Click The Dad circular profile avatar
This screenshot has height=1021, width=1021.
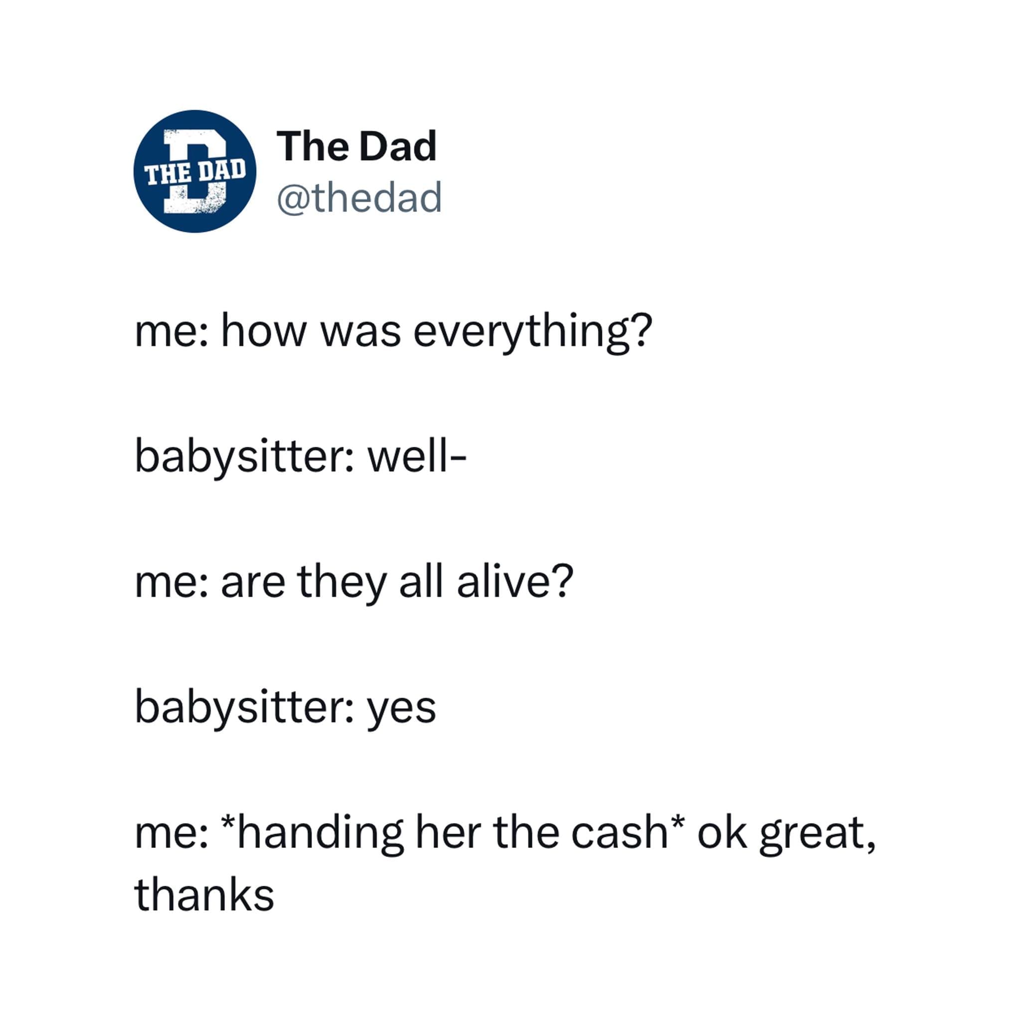click(x=194, y=171)
